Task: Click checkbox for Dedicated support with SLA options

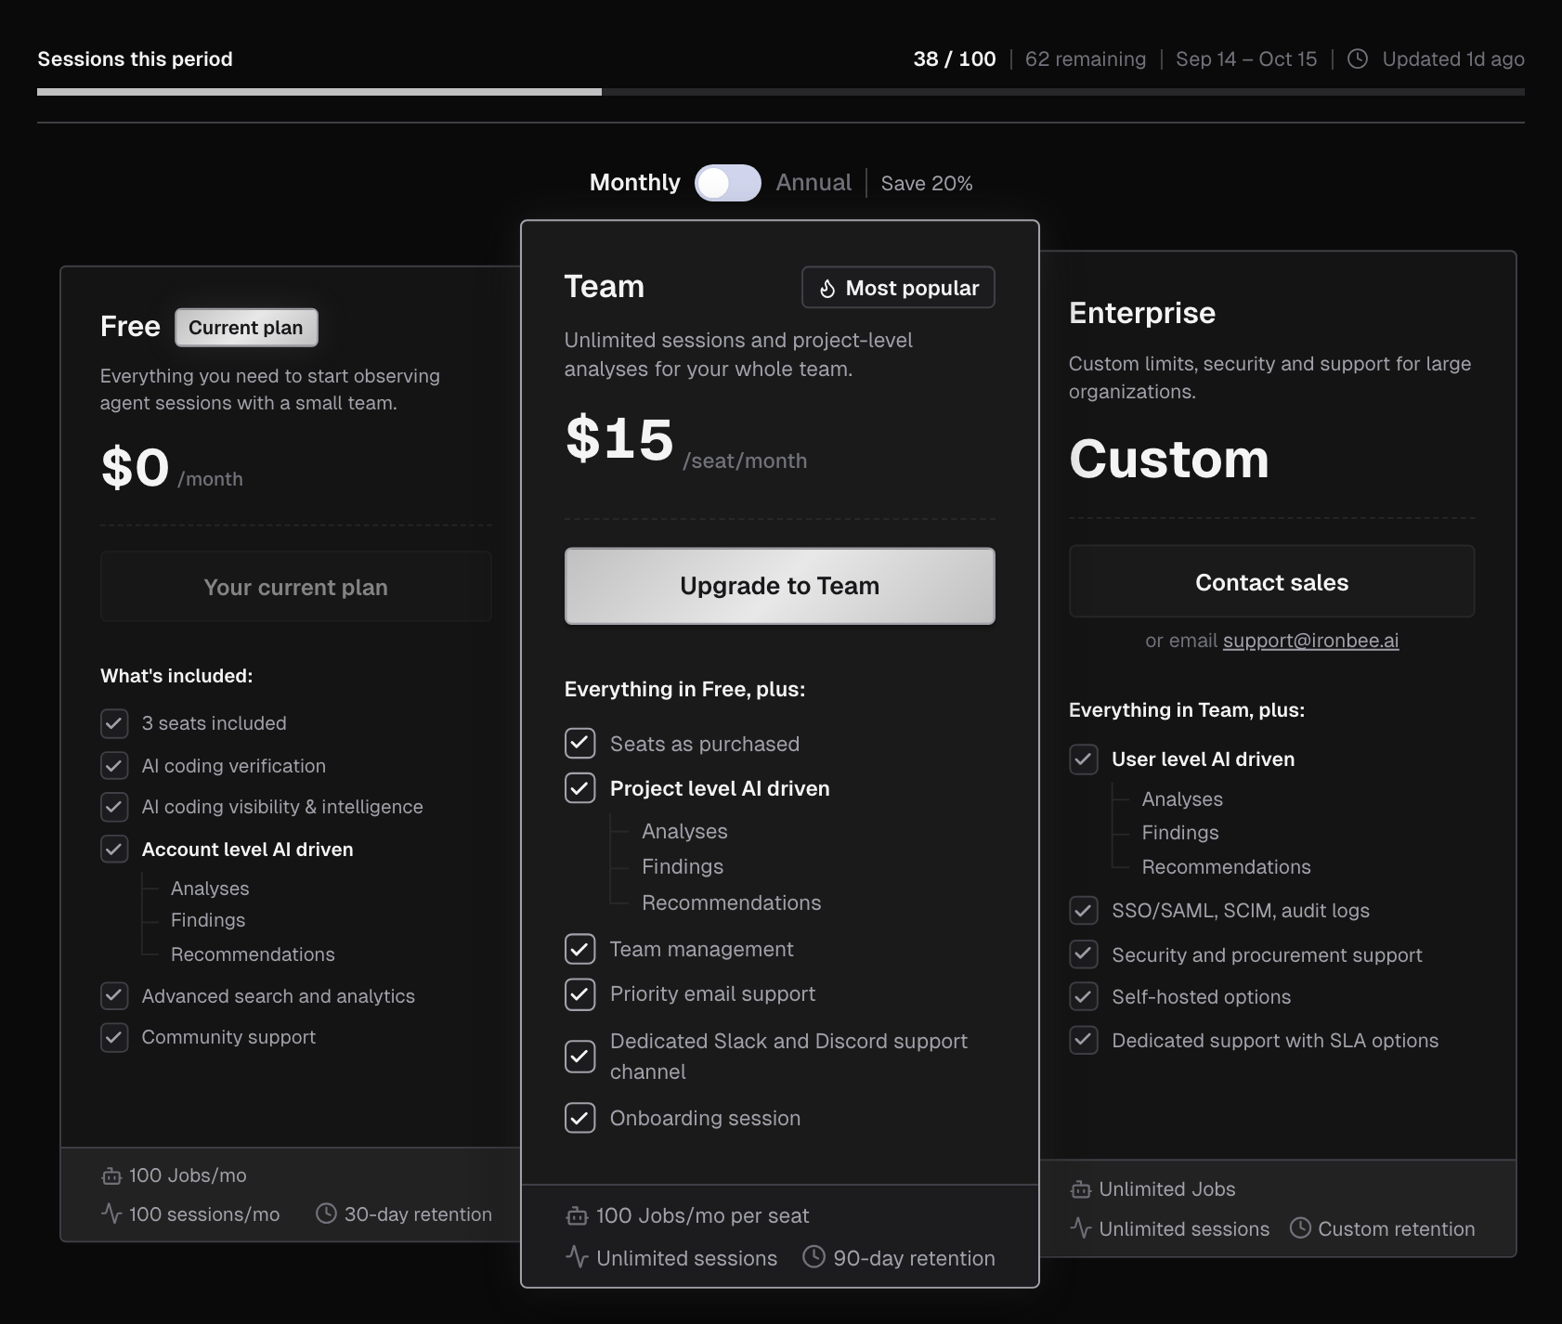Action: [1084, 1040]
